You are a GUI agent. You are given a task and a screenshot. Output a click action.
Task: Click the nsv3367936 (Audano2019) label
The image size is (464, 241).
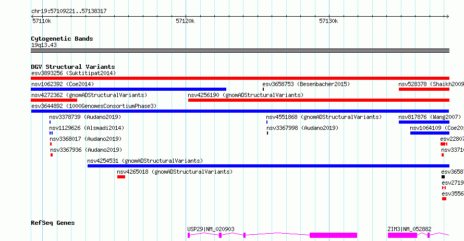pos(86,150)
